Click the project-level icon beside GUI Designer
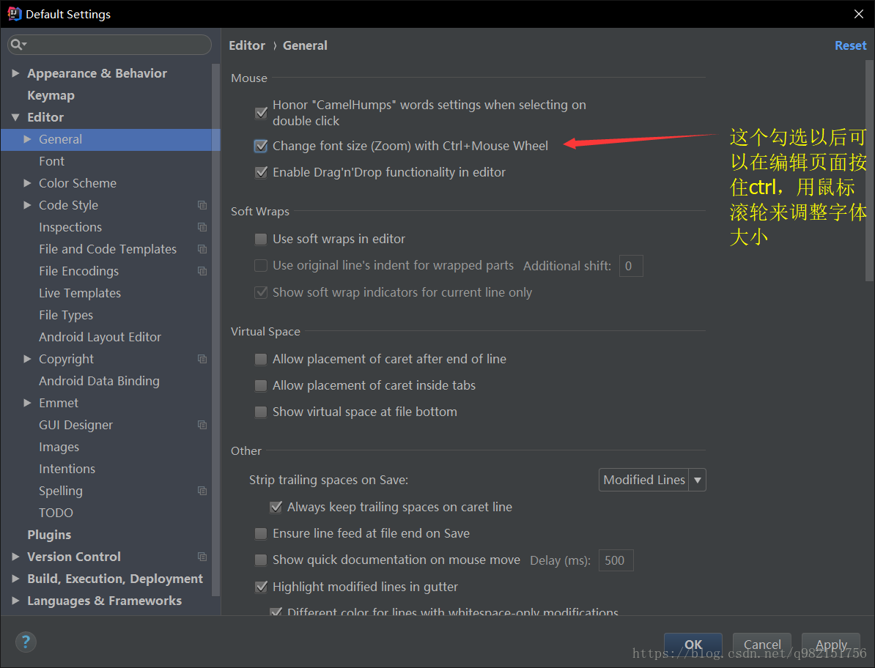 click(x=202, y=425)
